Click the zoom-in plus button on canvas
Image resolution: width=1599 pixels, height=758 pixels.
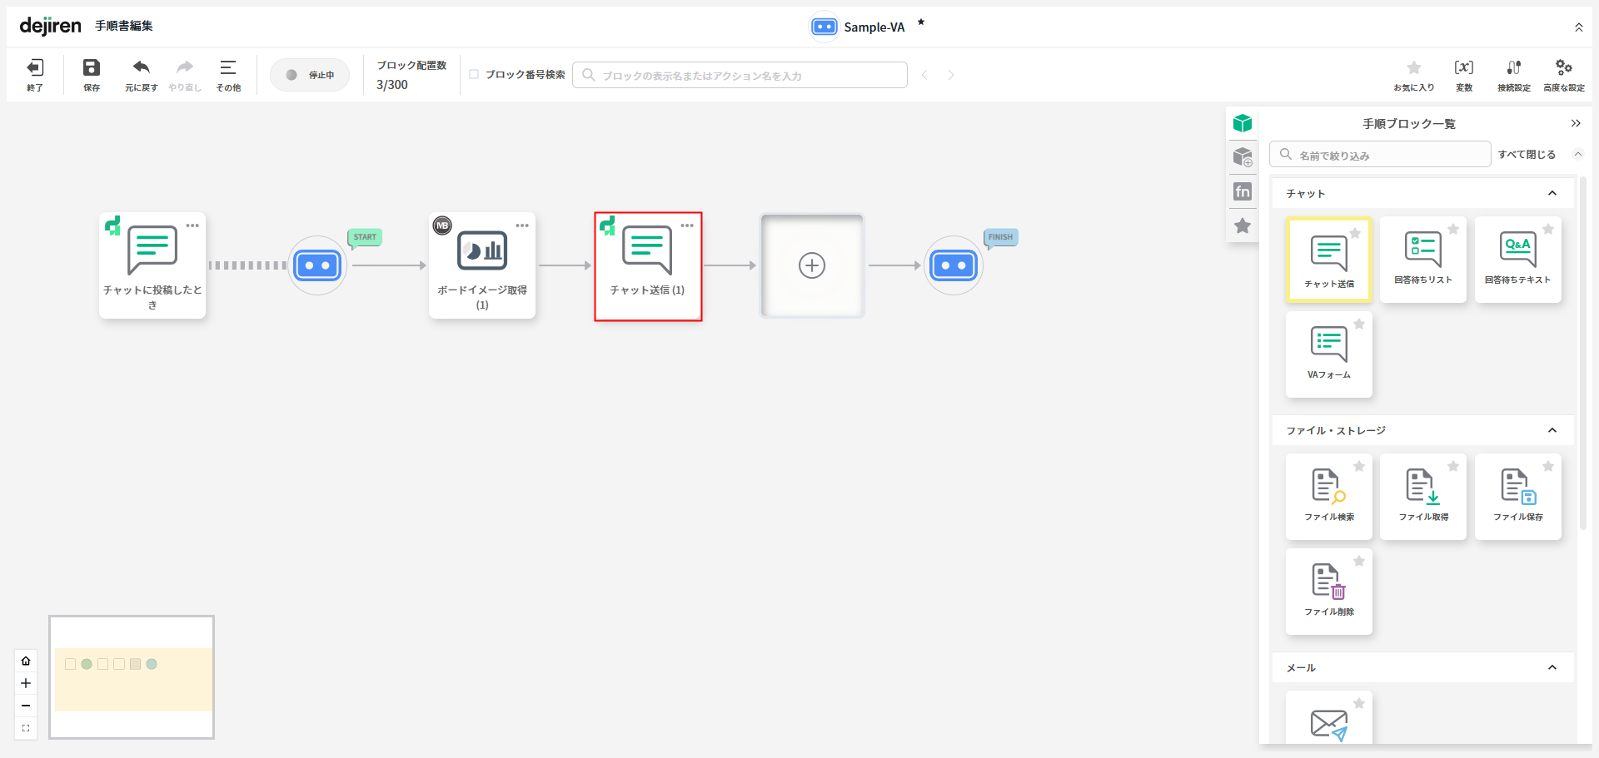[x=26, y=683]
